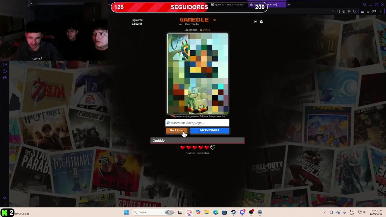The width and height of the screenshot is (386, 217).
Task: Click the browser ad-blocker shield icon
Action: [344, 11]
